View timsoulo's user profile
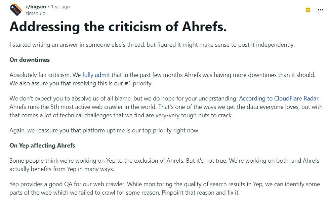This screenshot has height=203, width=329. [x=35, y=13]
